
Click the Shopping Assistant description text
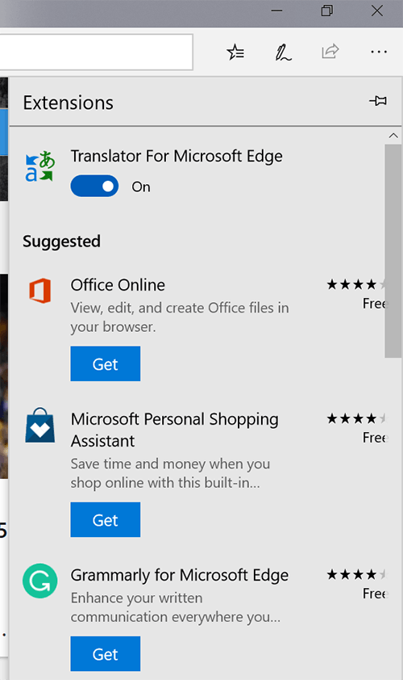[170, 473]
